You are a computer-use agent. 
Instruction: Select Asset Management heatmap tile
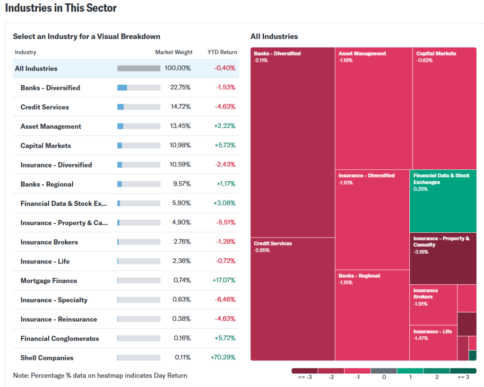tap(373, 109)
